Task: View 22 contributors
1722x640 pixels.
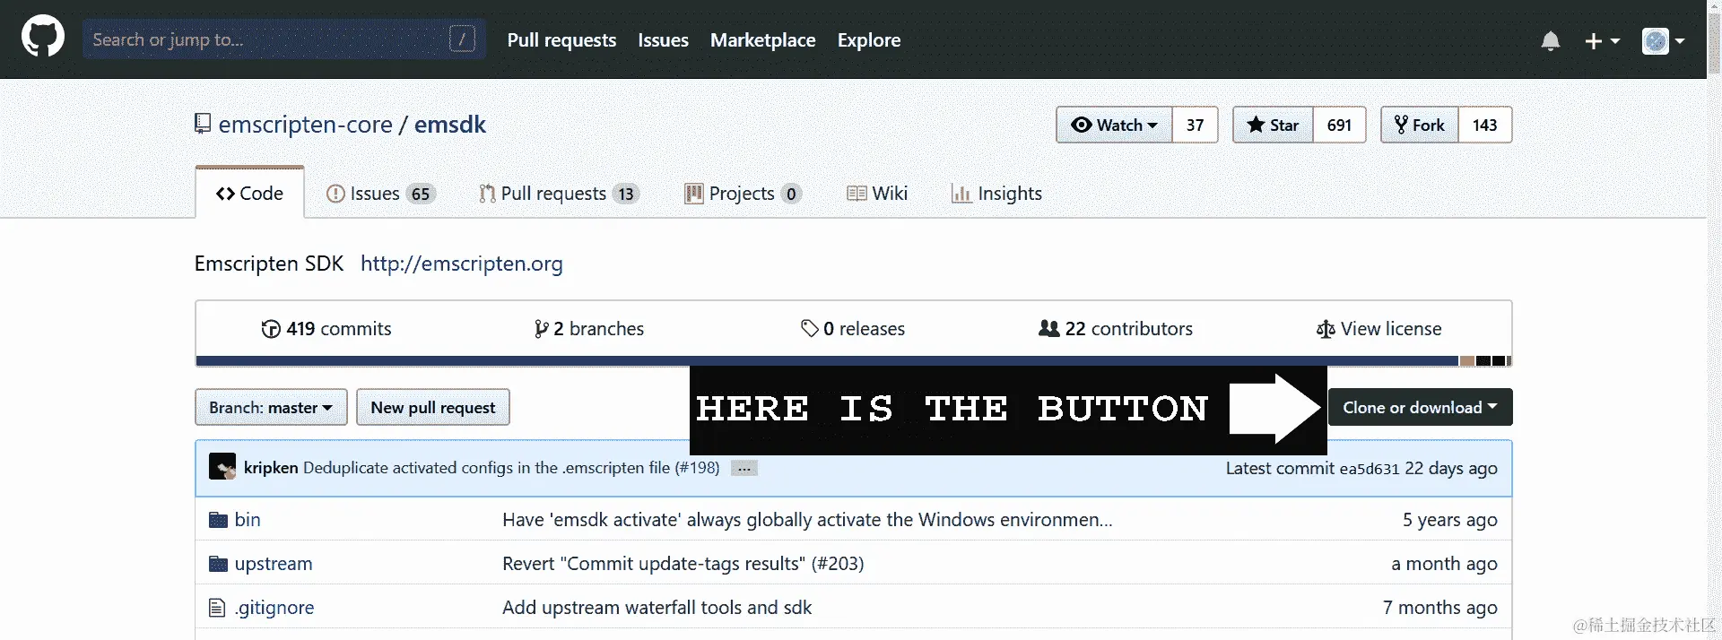Action: click(x=1116, y=329)
